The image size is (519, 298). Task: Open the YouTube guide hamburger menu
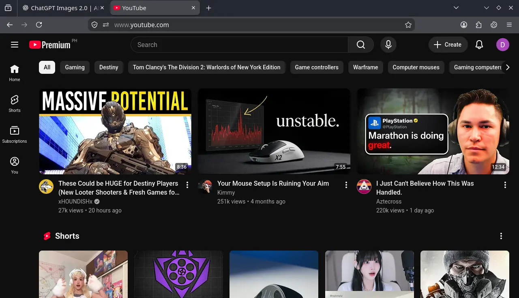point(15,45)
